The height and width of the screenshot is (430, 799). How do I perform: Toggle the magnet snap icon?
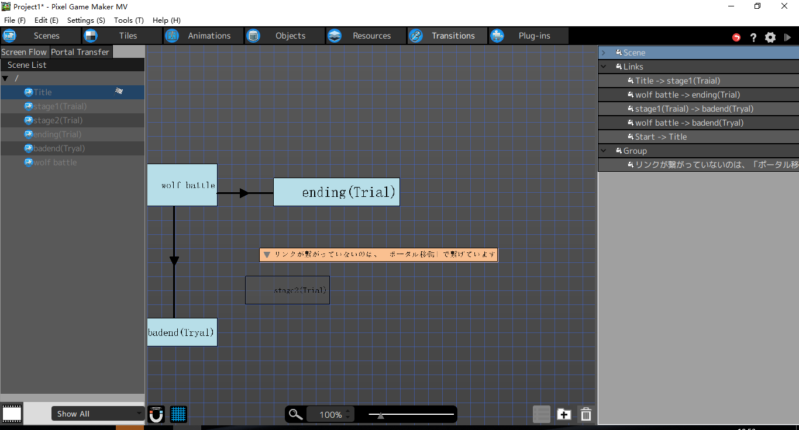tap(156, 414)
